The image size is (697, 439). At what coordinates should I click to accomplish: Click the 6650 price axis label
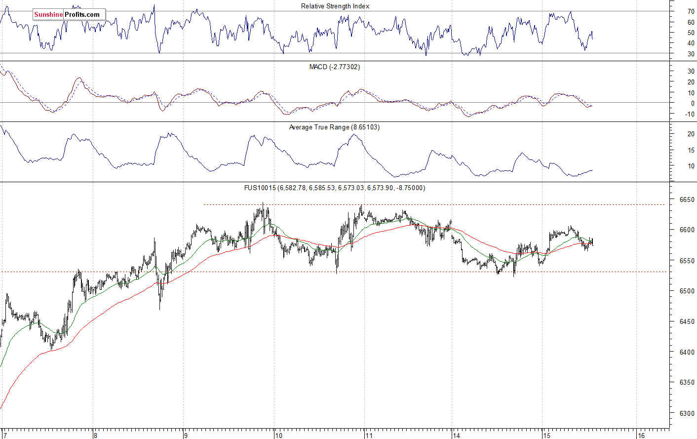click(687, 200)
